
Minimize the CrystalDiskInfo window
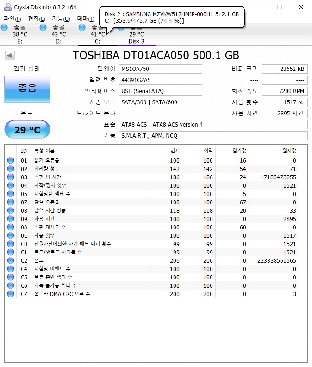coord(259,7)
